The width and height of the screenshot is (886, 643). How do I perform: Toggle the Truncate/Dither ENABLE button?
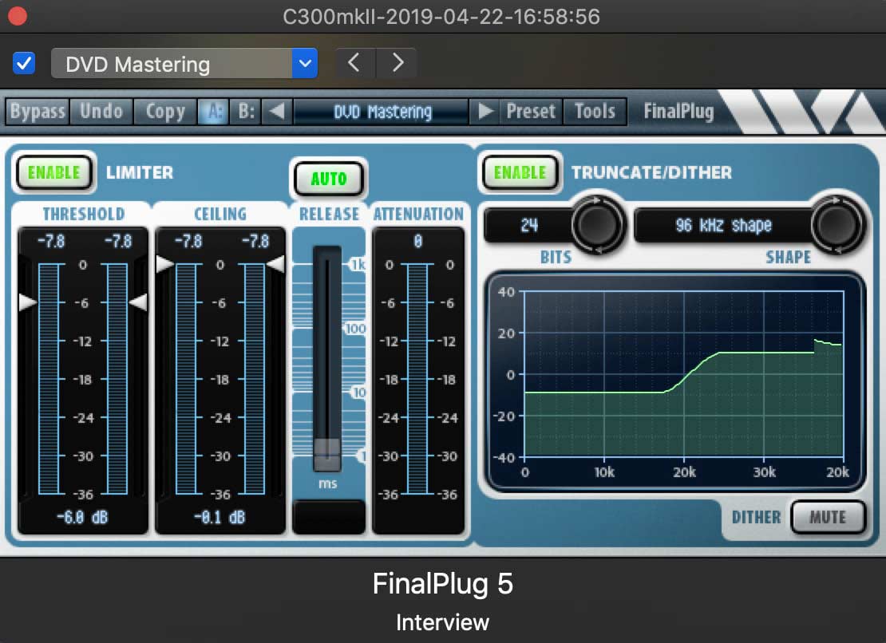tap(520, 172)
